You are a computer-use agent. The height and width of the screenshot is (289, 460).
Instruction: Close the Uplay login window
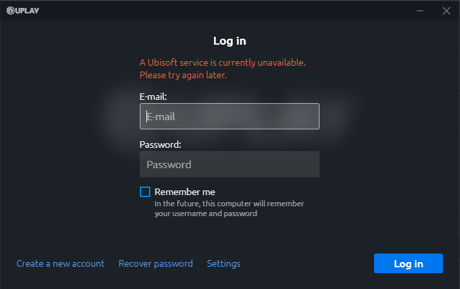(446, 11)
